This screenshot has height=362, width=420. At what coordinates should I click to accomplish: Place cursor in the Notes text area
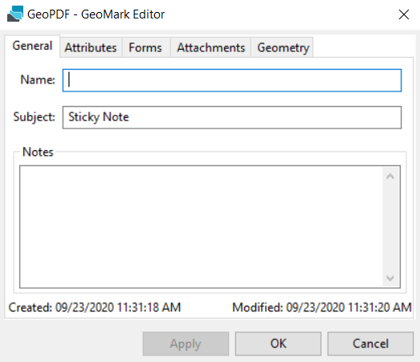(x=201, y=227)
